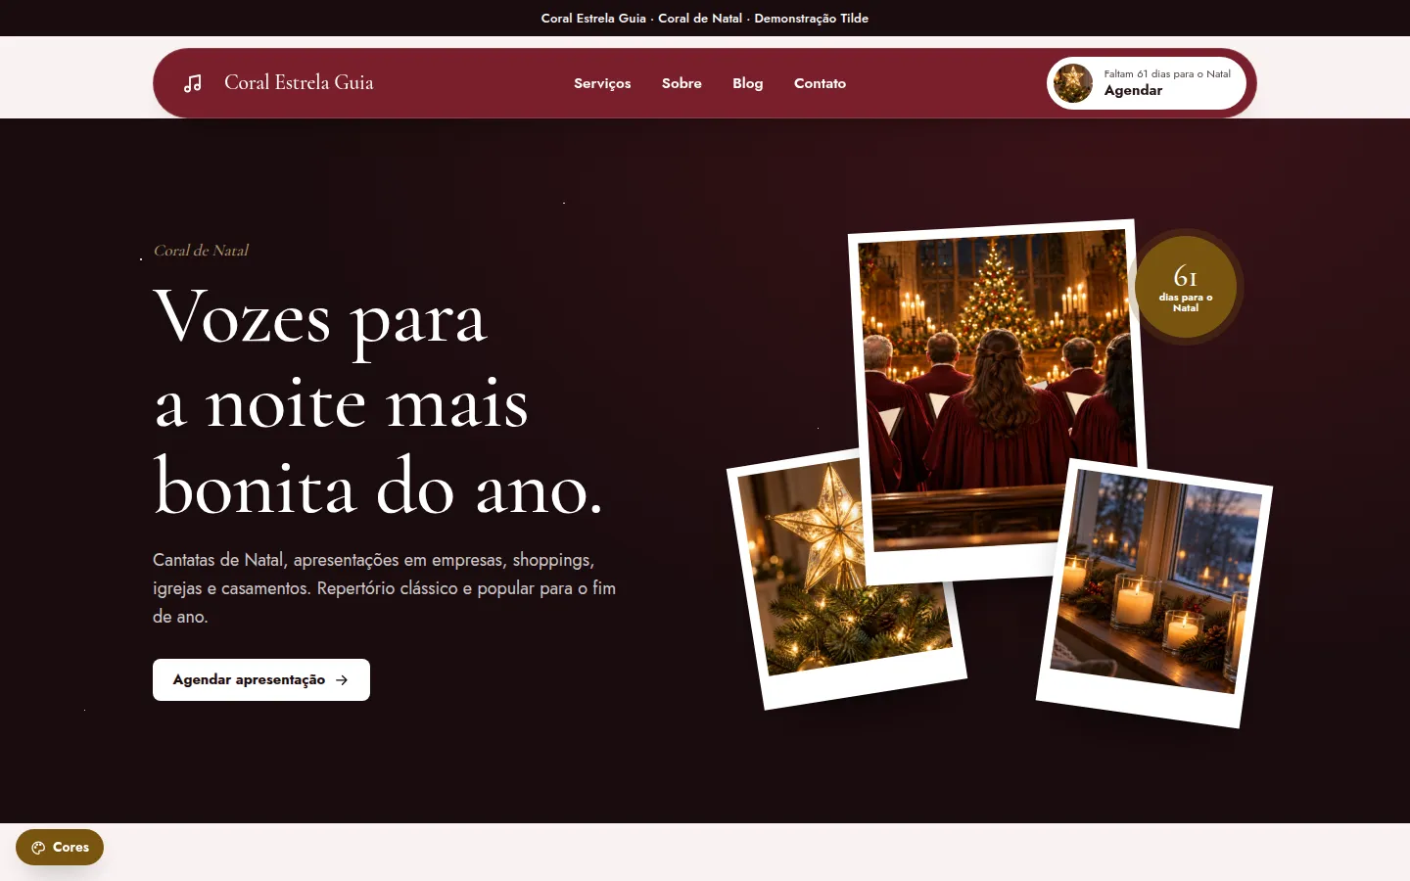This screenshot has height=881, width=1410.
Task: Click 'Faltam 61 dias para o Natal' text
Action: pos(1167,73)
